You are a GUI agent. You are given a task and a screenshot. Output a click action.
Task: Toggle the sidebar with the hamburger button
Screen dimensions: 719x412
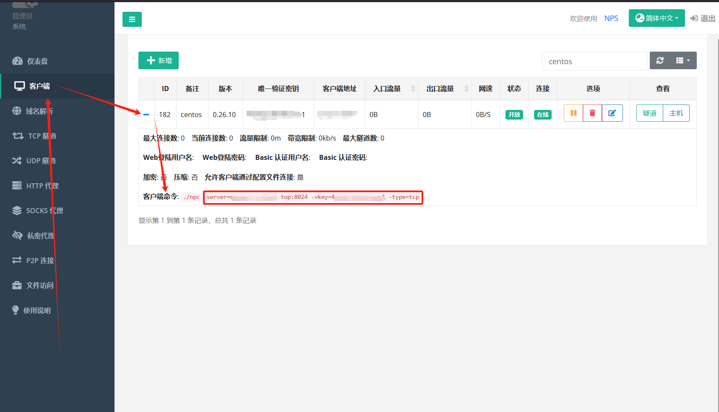pyautogui.click(x=132, y=19)
